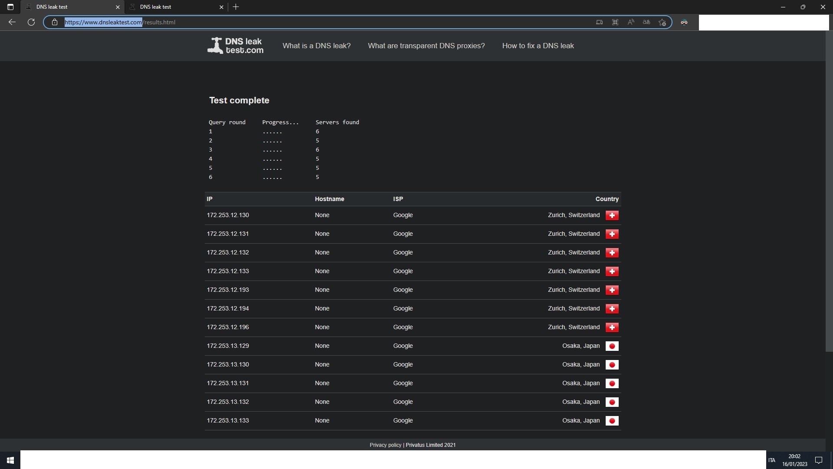
Task: Open the notification center icon in the taskbar
Action: 819,460
